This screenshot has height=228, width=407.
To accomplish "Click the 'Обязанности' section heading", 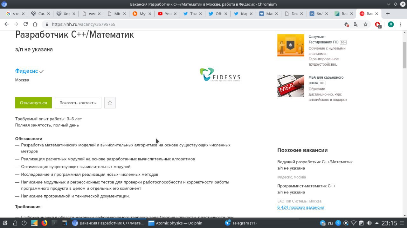I will click(29, 139).
